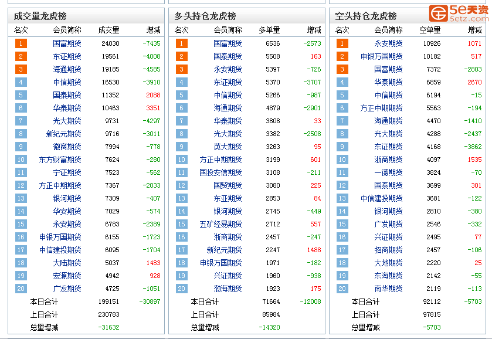
Task: Click the 增减 header in 成交量龙虎榜
Action: pyautogui.click(x=154, y=30)
